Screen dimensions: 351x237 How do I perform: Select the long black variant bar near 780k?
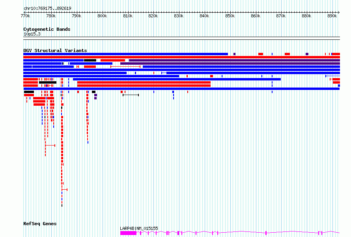tap(48, 82)
